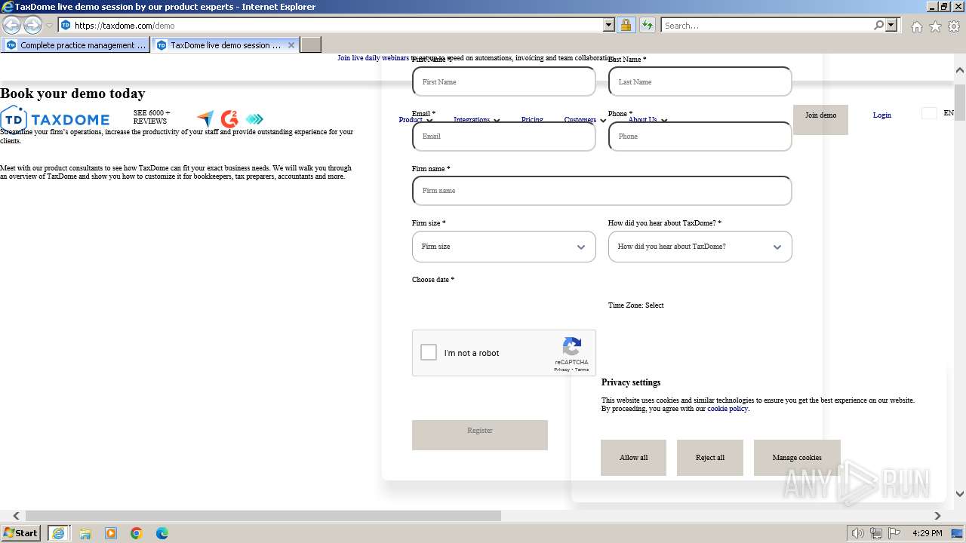
Task: Click the volume speaker tray icon
Action: click(858, 533)
